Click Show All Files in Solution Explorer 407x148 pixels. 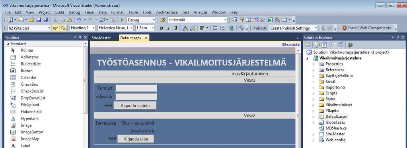(x=317, y=45)
